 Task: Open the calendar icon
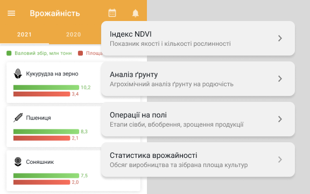point(112,13)
